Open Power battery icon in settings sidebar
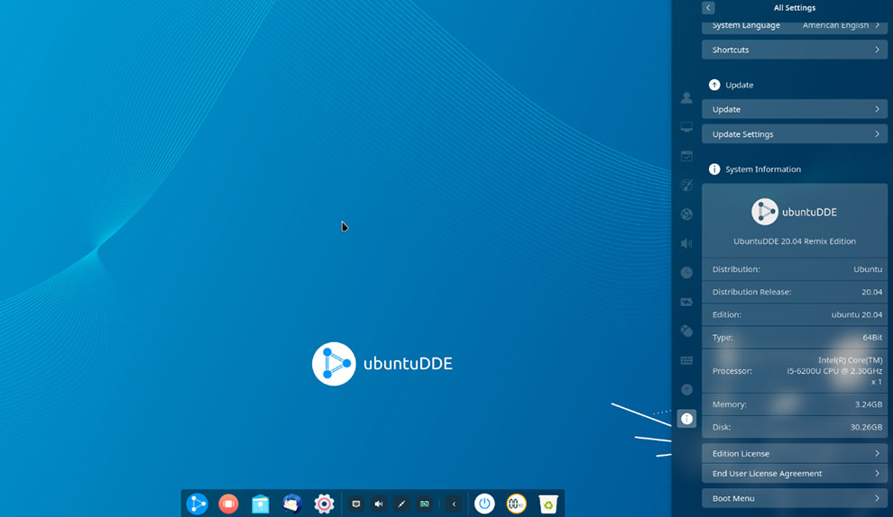Screen dimensions: 893x517 (x=686, y=302)
